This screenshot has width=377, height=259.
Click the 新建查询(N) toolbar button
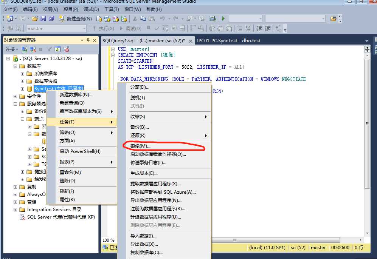click(x=76, y=18)
